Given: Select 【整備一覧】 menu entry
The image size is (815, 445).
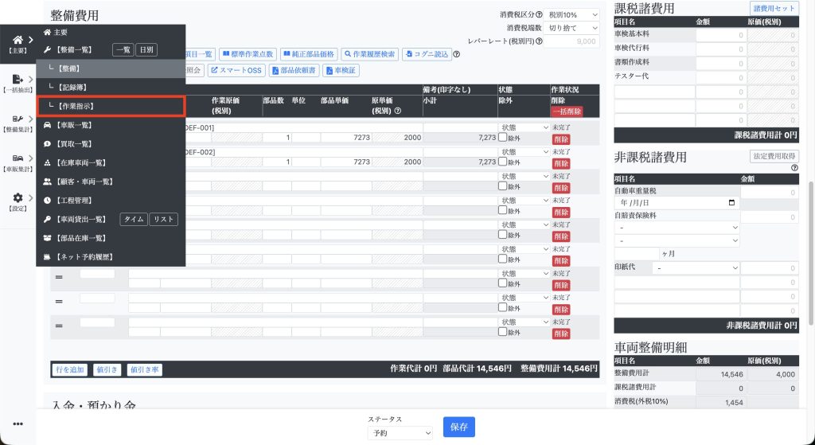Looking at the screenshot, I should (74, 50).
